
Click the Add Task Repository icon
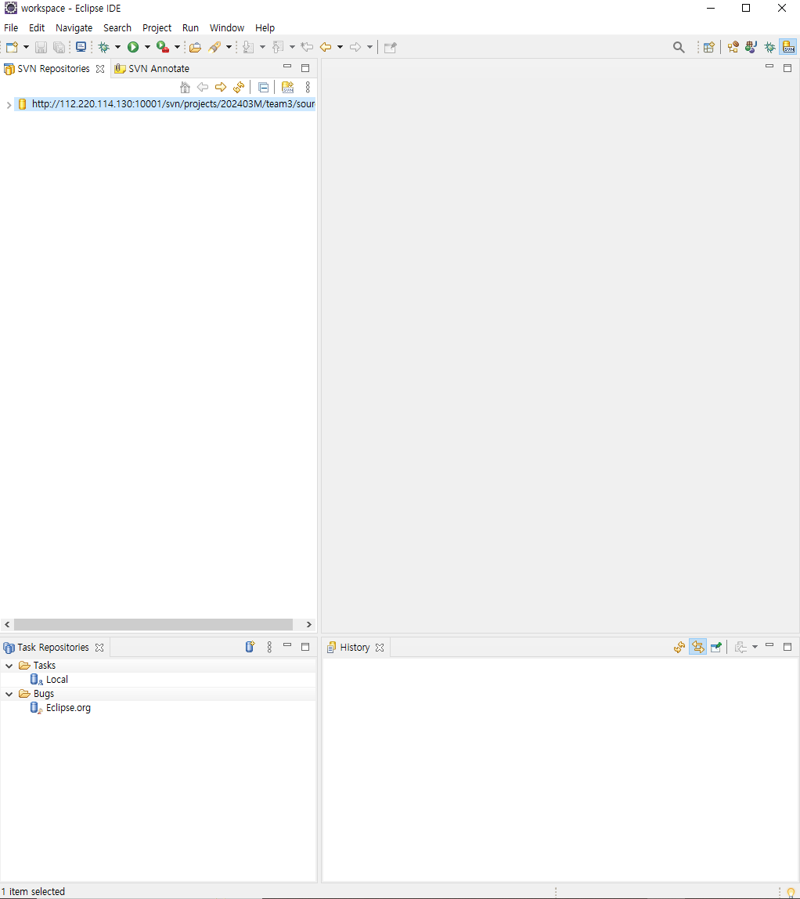point(250,647)
